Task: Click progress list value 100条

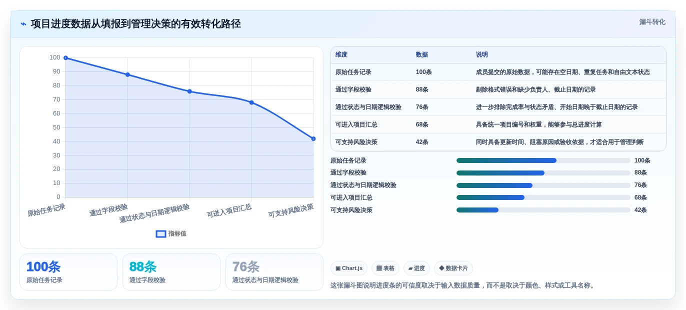Action: [642, 160]
